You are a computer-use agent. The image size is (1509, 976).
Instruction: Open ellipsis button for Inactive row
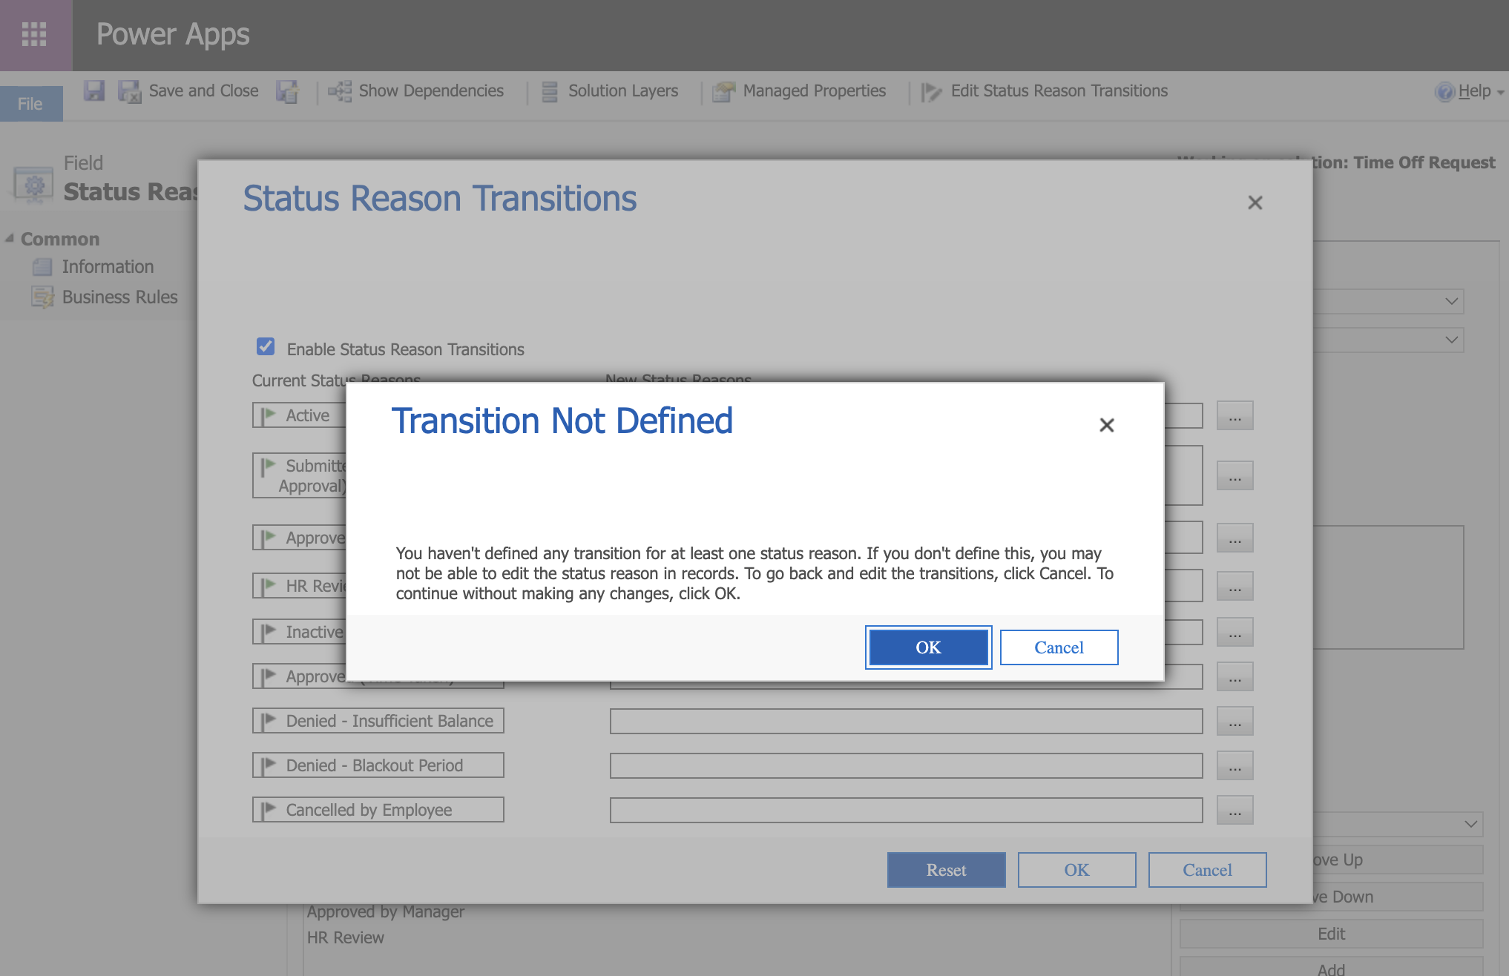click(x=1235, y=633)
